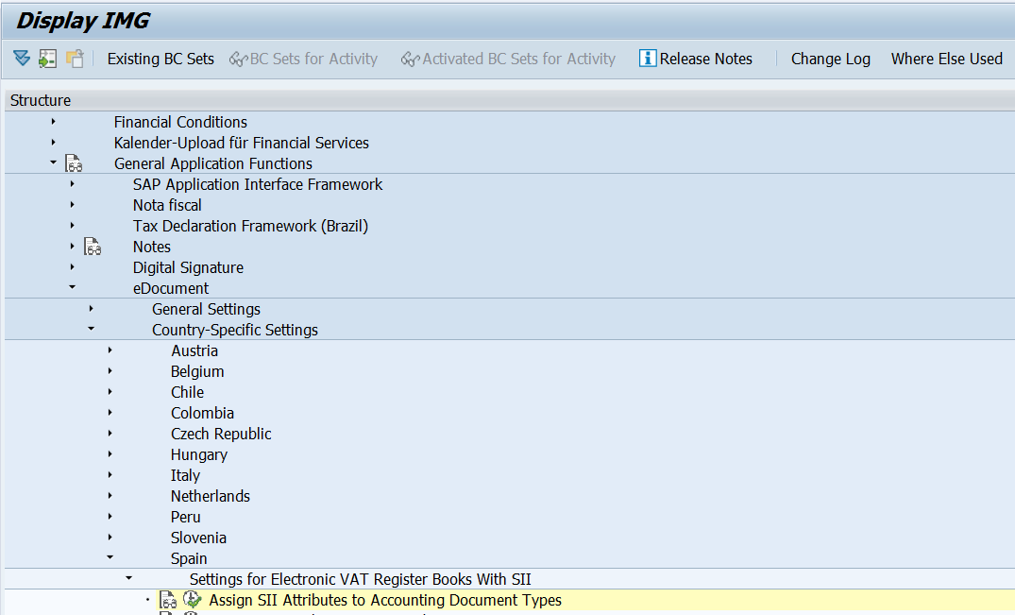Expand the Italy node

pyautogui.click(x=110, y=474)
